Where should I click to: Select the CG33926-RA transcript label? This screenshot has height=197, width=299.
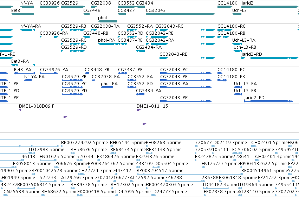[x=54, y=33]
